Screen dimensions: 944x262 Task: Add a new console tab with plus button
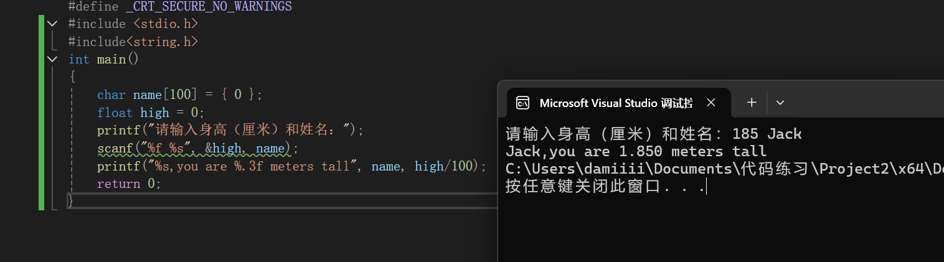point(752,103)
